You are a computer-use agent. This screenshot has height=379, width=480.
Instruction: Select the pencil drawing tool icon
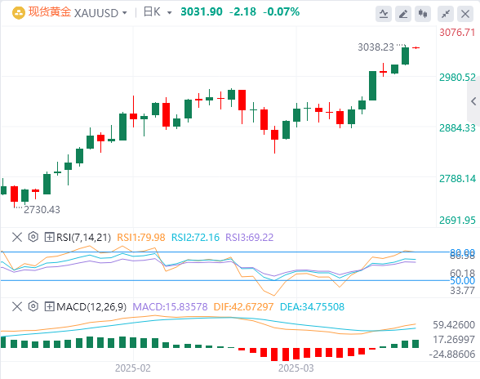(403, 14)
